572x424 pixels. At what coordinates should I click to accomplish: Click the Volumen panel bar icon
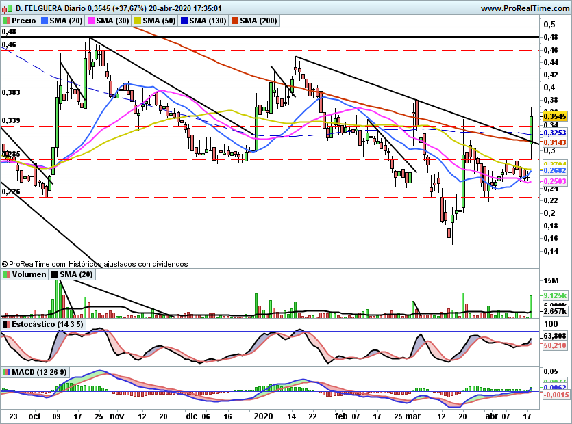[x=7, y=274]
